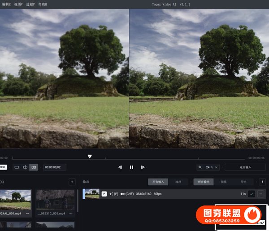
Task: Open the 视图V menu
Action: (18, 4)
